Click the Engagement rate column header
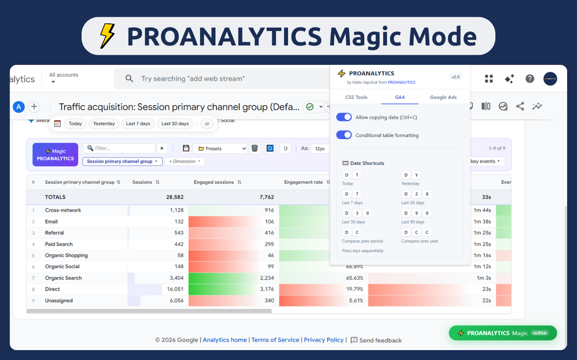The height and width of the screenshot is (360, 577). click(303, 182)
